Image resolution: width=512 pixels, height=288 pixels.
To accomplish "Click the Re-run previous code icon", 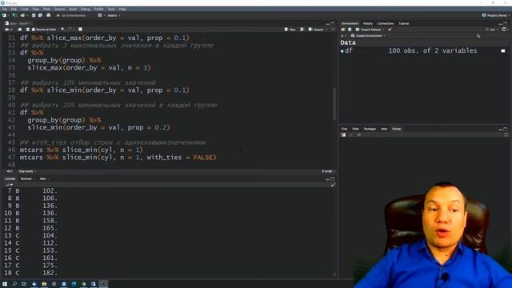I will pyautogui.click(x=302, y=30).
